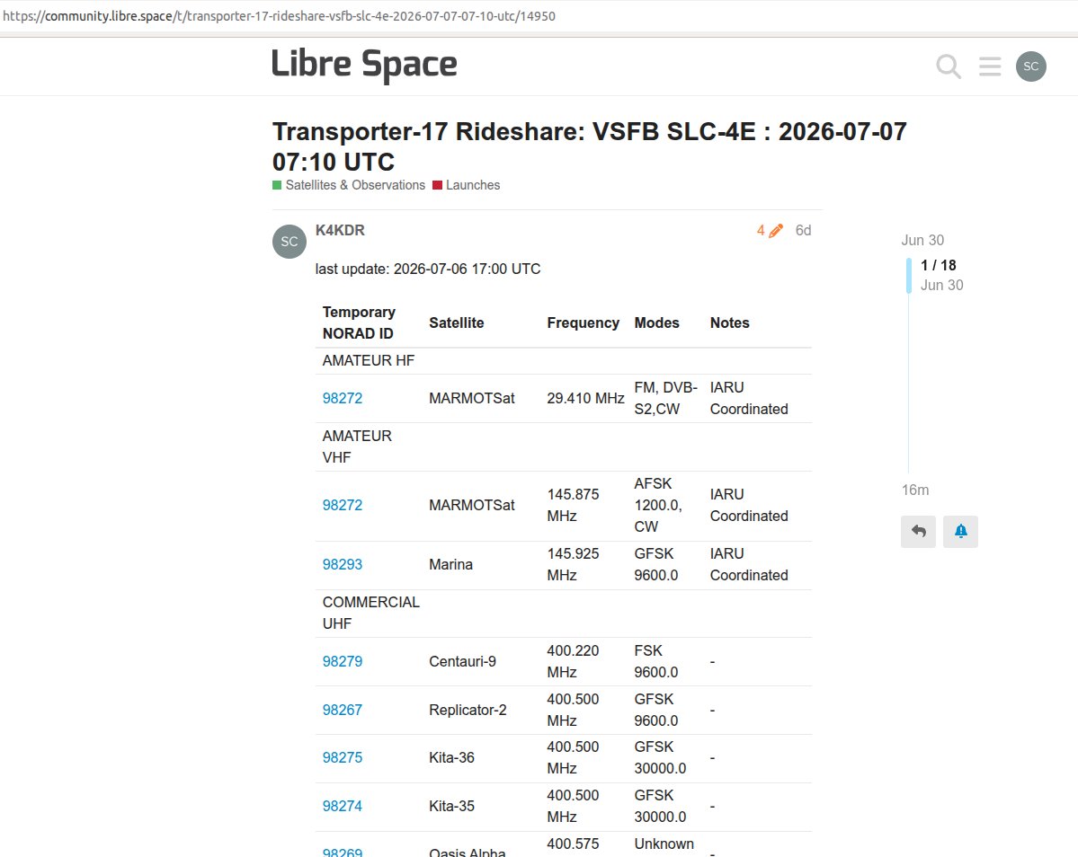Open the search magnifier icon
Image resolution: width=1078 pixels, height=857 pixels.
pos(949,66)
